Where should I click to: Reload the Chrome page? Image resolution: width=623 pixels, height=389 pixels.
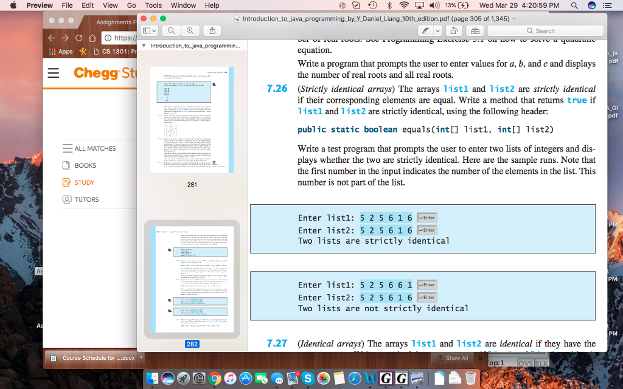78,38
